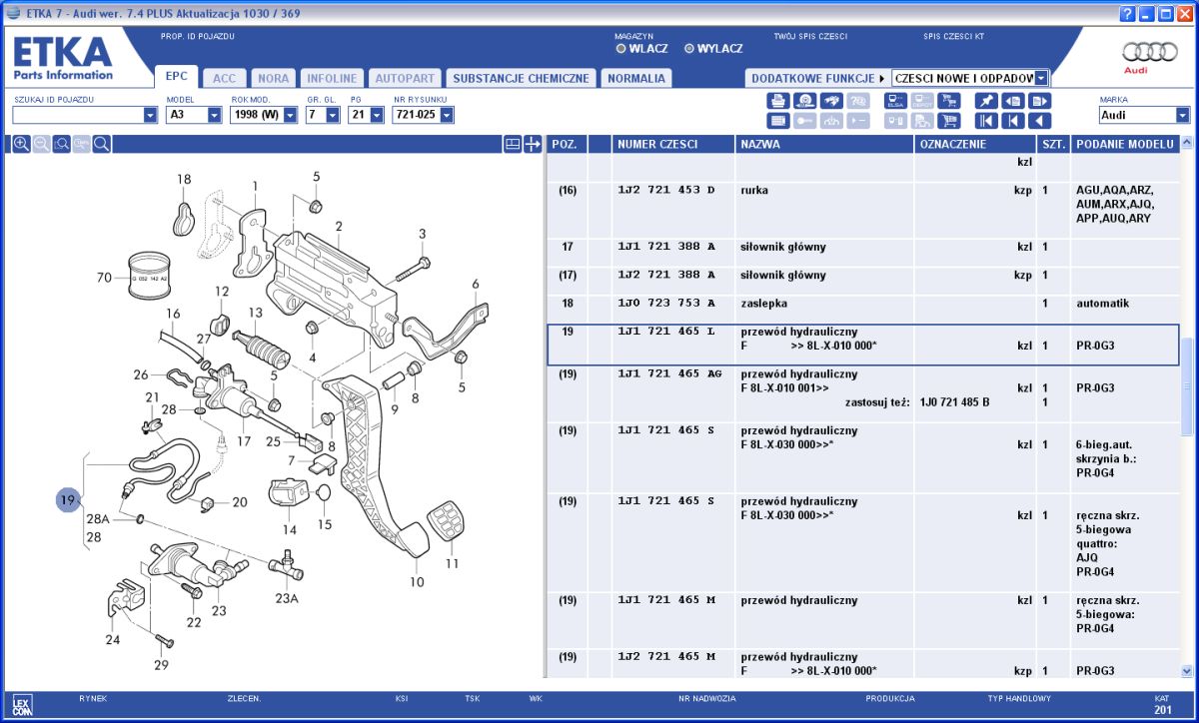Click the ETKA Parts Information logo

(x=62, y=59)
